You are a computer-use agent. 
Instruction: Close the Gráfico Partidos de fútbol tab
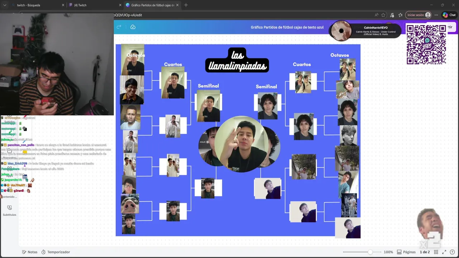click(177, 5)
